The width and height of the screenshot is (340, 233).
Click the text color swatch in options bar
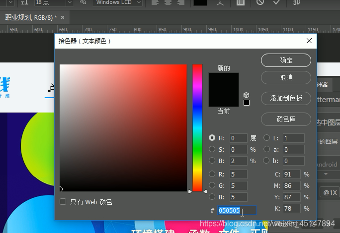[x=200, y=2]
